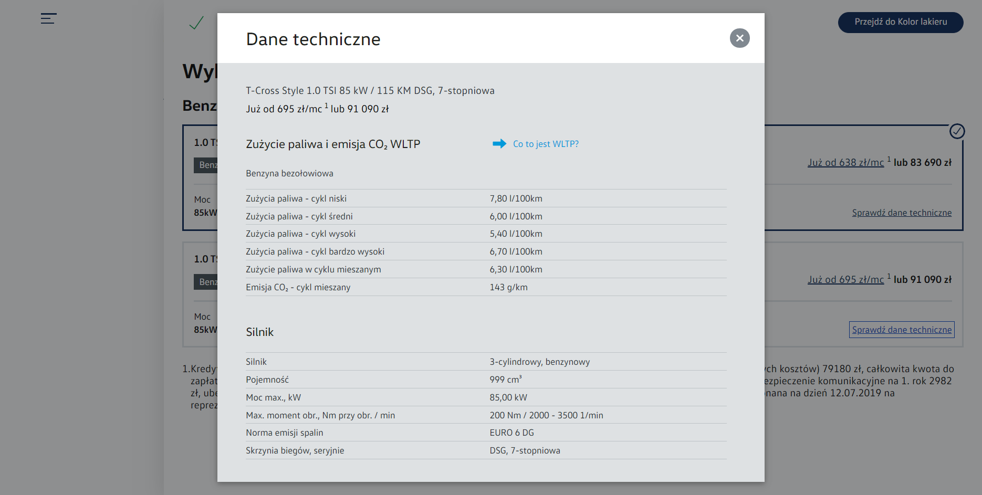Select value '6,70 l/100km'
This screenshot has width=982, height=495.
click(x=516, y=251)
